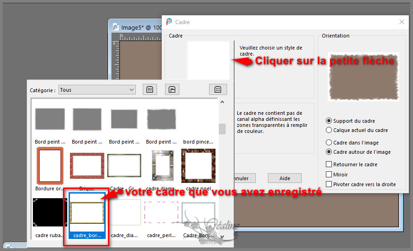Pick the cadre noel frame thumbnail
413x251 pixels.
tap(198, 166)
